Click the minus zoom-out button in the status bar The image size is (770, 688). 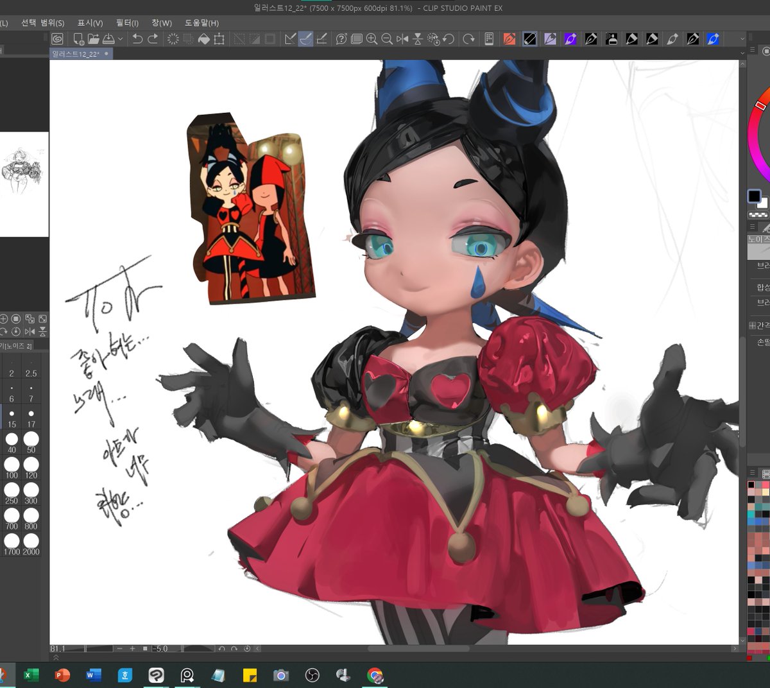coord(119,649)
